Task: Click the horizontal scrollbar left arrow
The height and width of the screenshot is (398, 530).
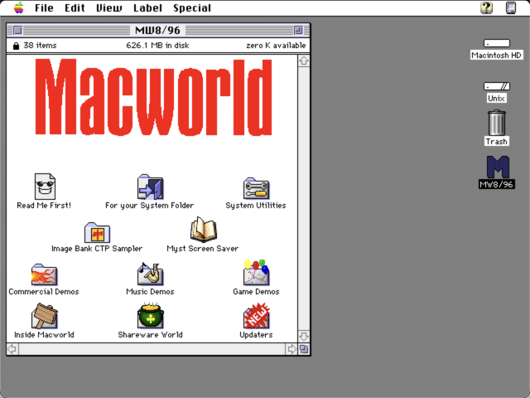Action: pos(12,349)
